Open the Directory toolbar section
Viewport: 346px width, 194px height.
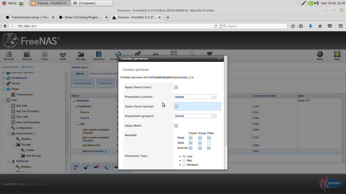(99, 56)
